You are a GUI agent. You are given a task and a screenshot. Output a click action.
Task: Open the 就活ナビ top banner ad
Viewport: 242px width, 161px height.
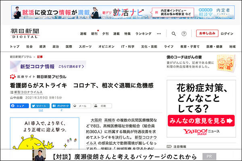pyautogui.click(x=123, y=12)
